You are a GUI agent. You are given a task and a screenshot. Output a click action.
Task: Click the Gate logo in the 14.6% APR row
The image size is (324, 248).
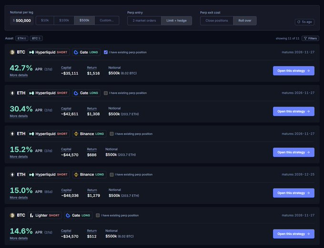[x=68, y=215]
